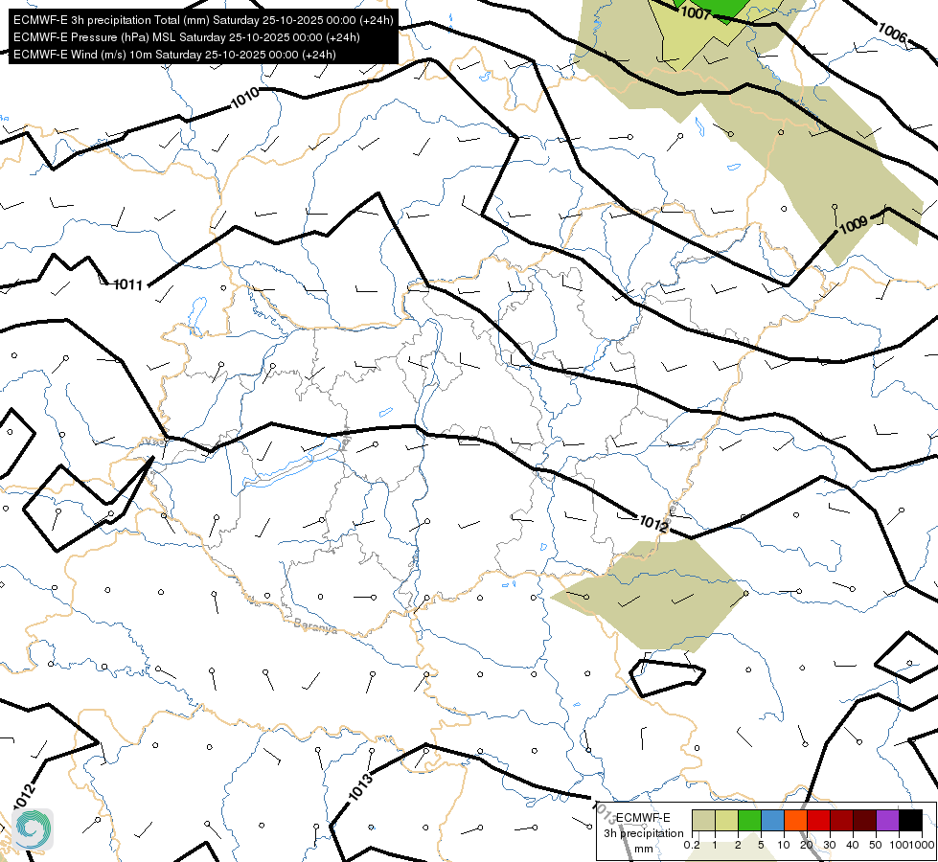The image size is (938, 862).
Task: Pick the green 2–5 mm legend swatch
Action: 749,820
